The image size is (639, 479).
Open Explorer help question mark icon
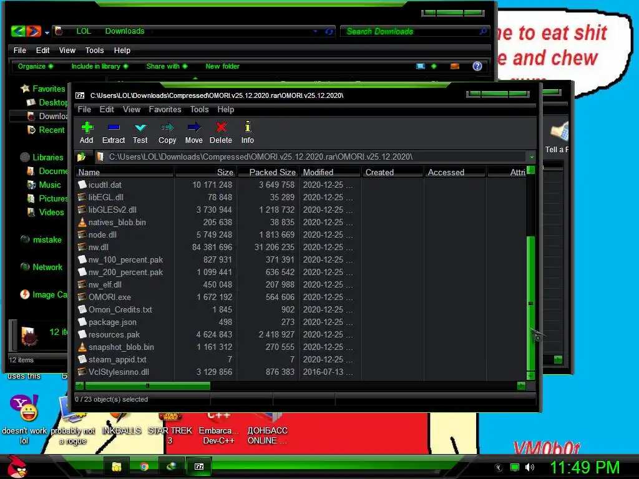click(477, 66)
